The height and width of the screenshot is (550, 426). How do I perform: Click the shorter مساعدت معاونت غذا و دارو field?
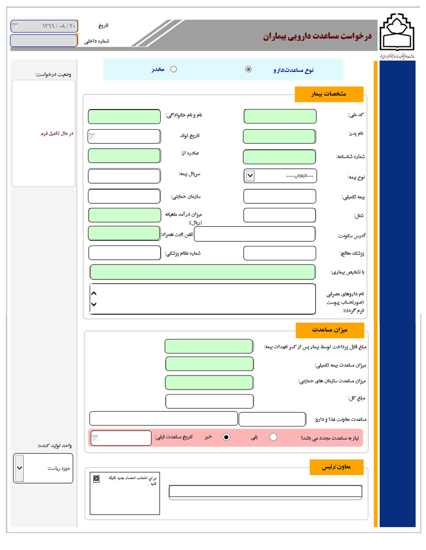(x=272, y=419)
